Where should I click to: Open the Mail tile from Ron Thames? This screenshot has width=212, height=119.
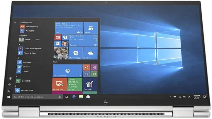[68, 28]
